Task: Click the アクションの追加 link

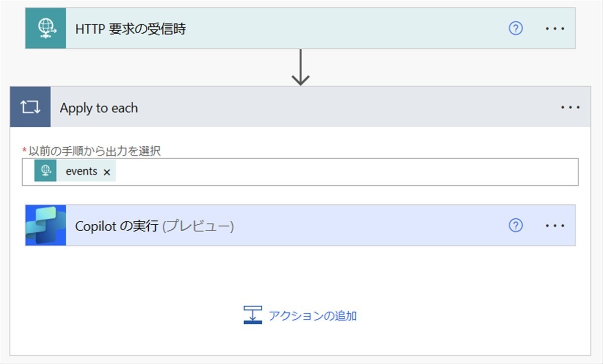Action: (x=313, y=316)
